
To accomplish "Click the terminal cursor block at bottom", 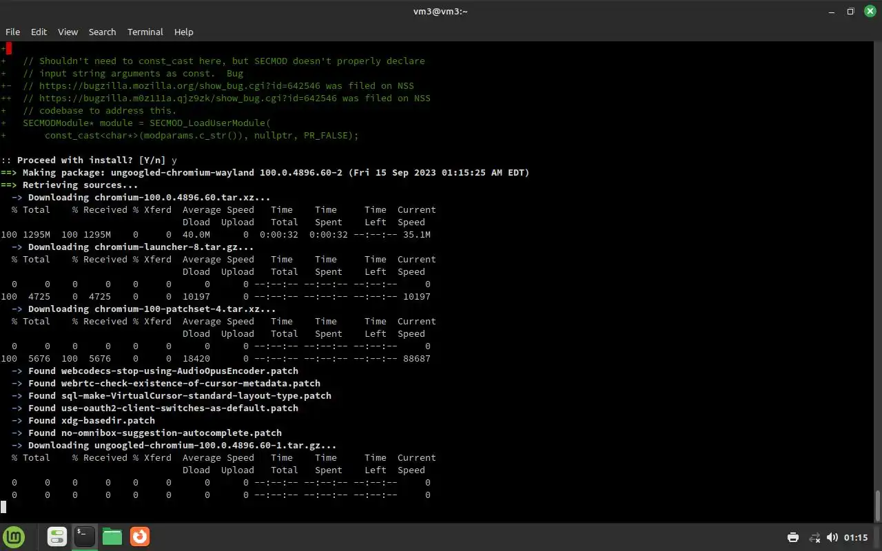I will 3,507.
